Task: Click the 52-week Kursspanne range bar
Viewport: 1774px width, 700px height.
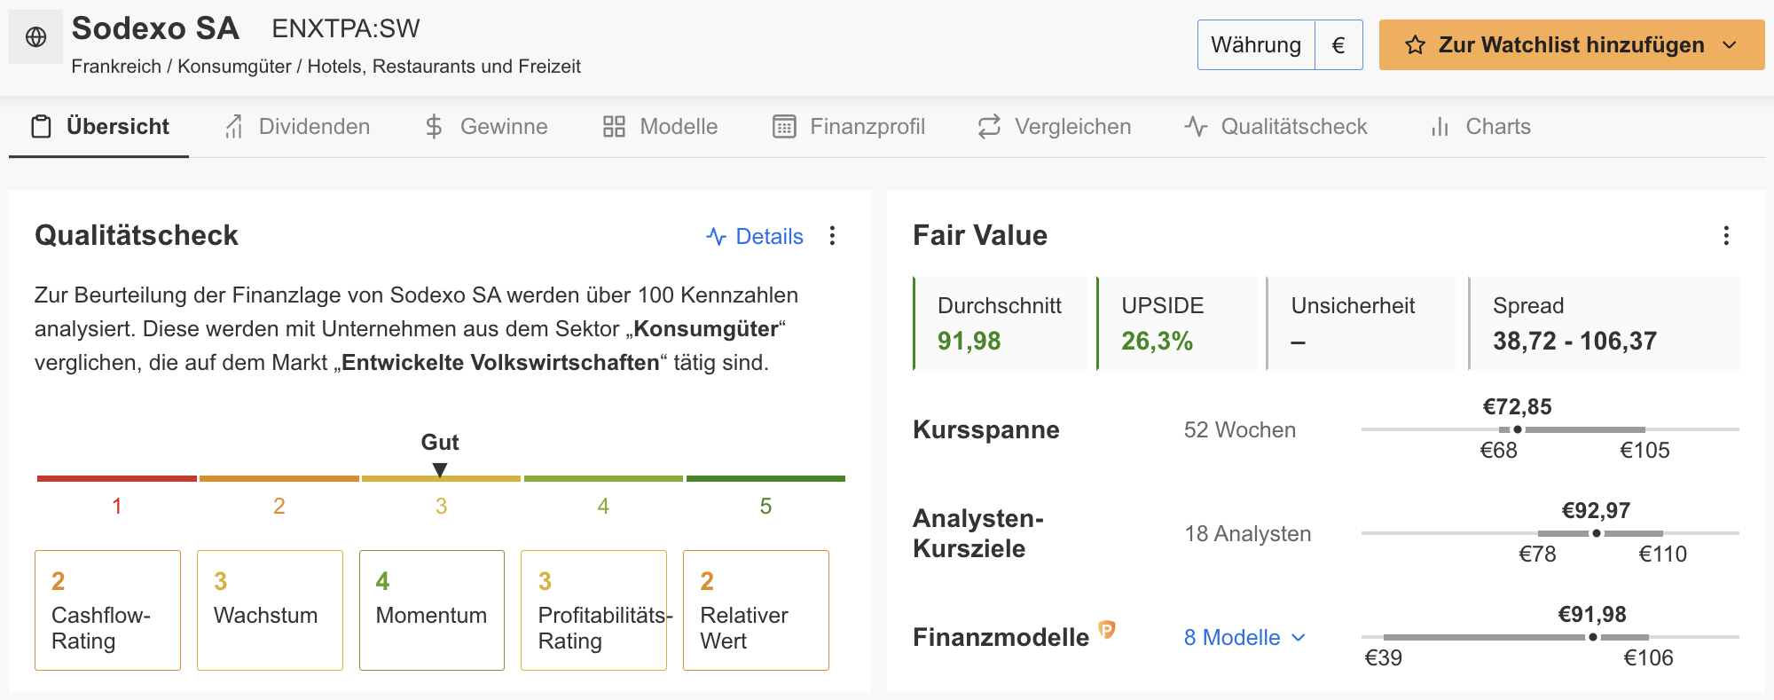Action: pos(1550,429)
